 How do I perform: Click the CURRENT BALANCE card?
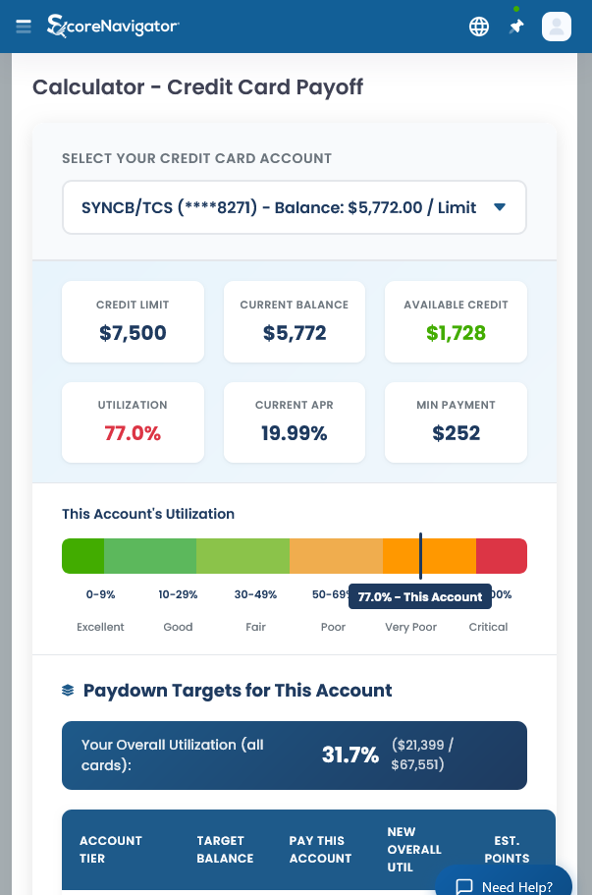(294, 321)
